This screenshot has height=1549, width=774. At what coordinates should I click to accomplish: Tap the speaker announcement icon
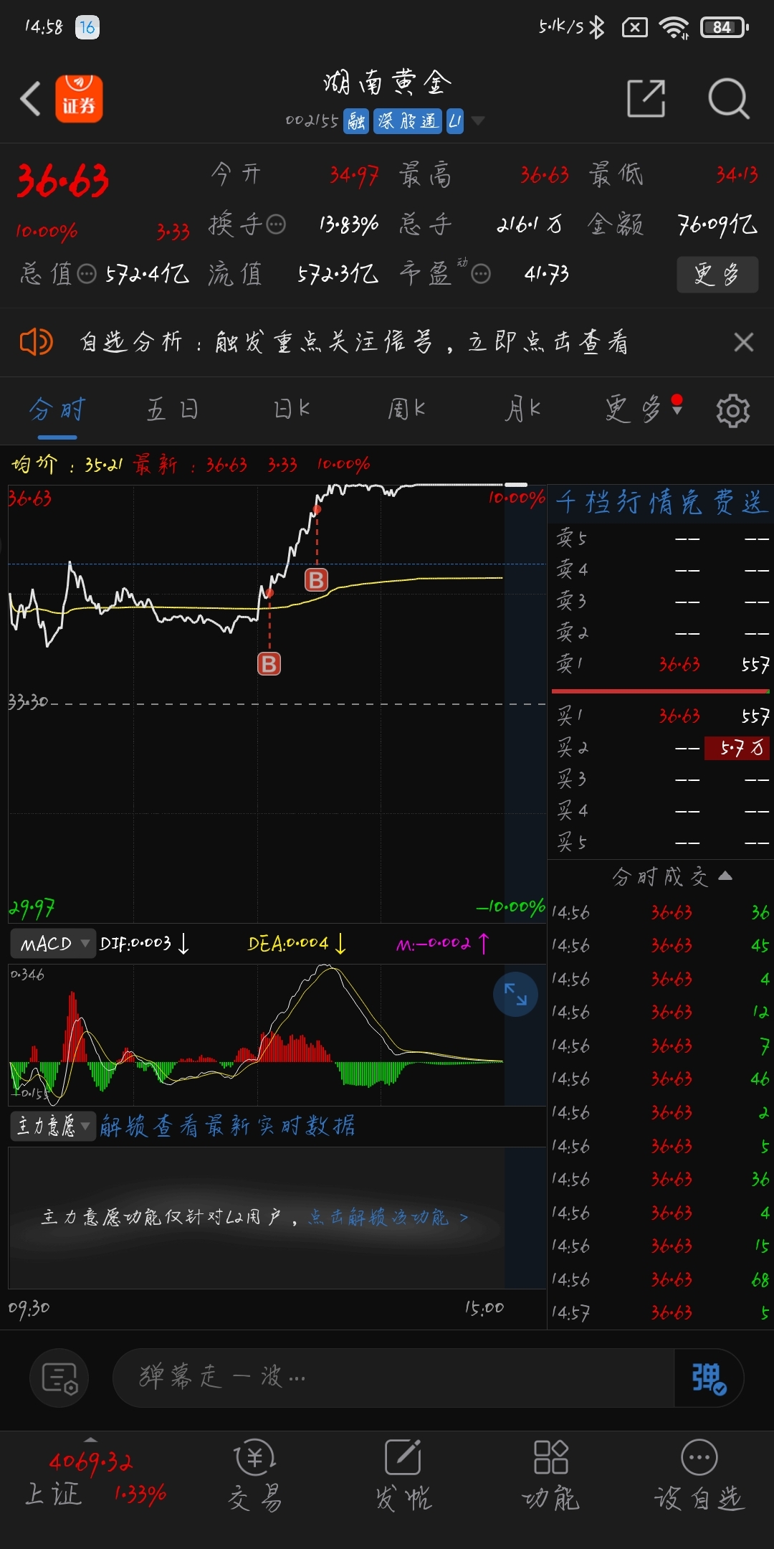36,342
